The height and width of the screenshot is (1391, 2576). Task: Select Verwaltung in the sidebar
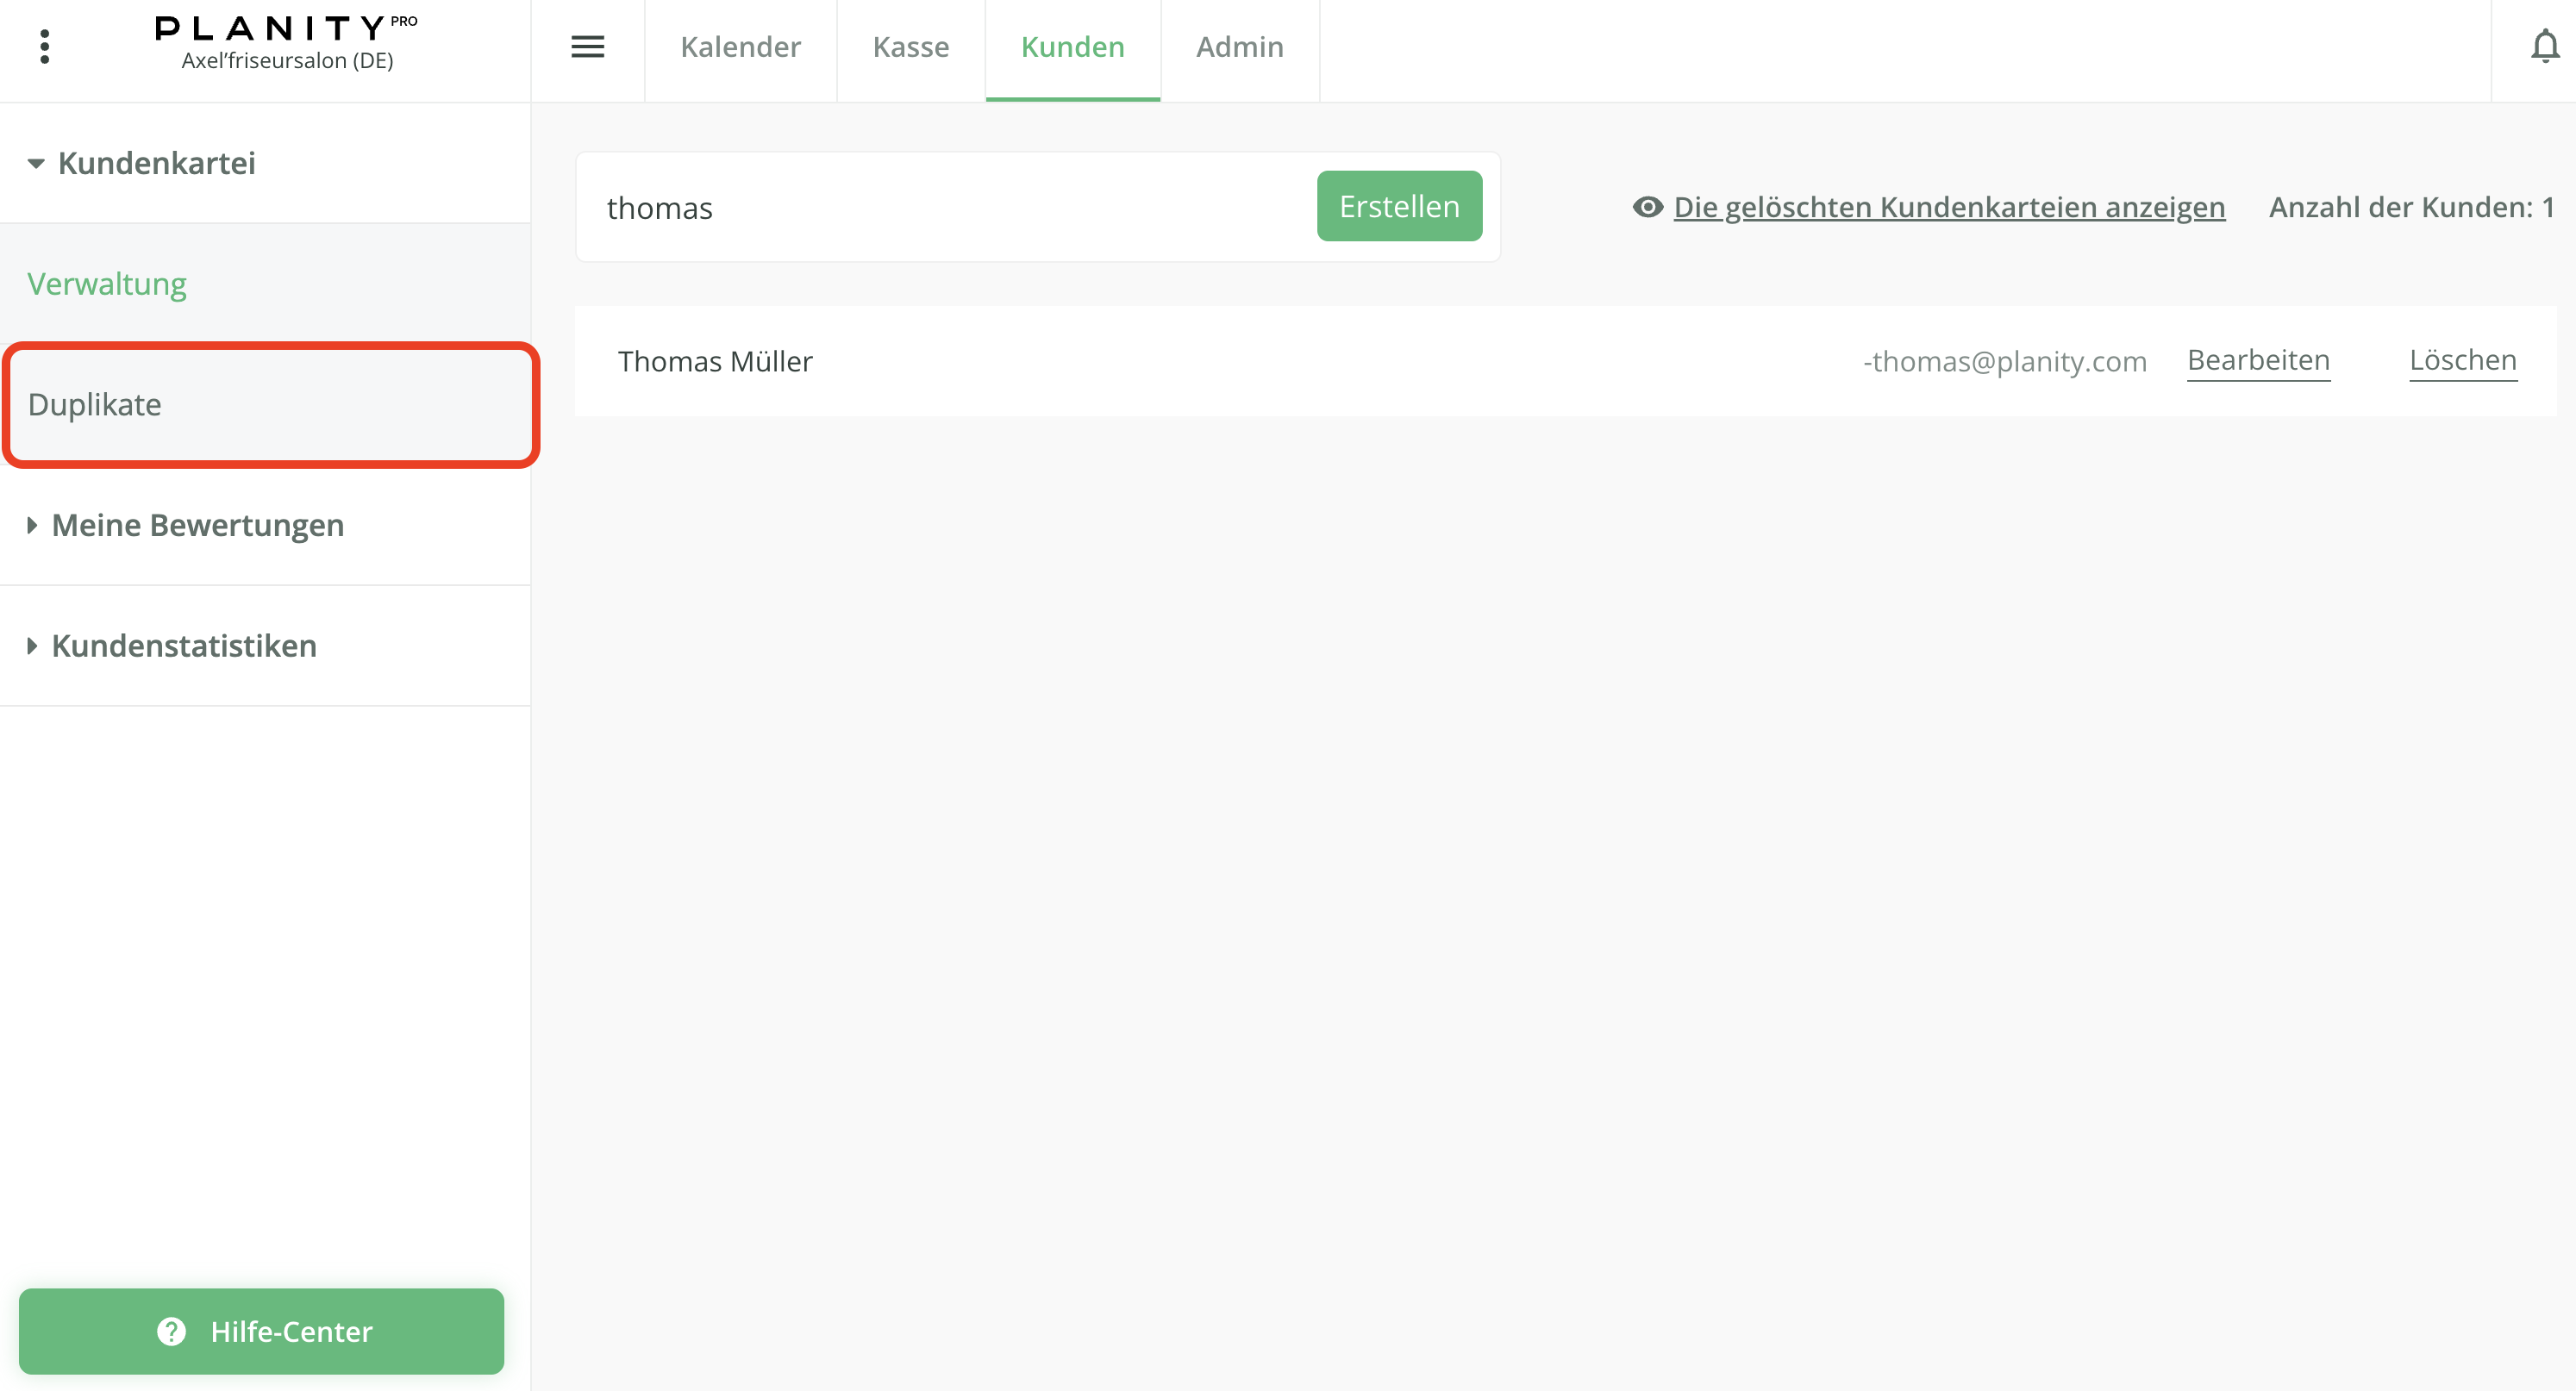107,284
